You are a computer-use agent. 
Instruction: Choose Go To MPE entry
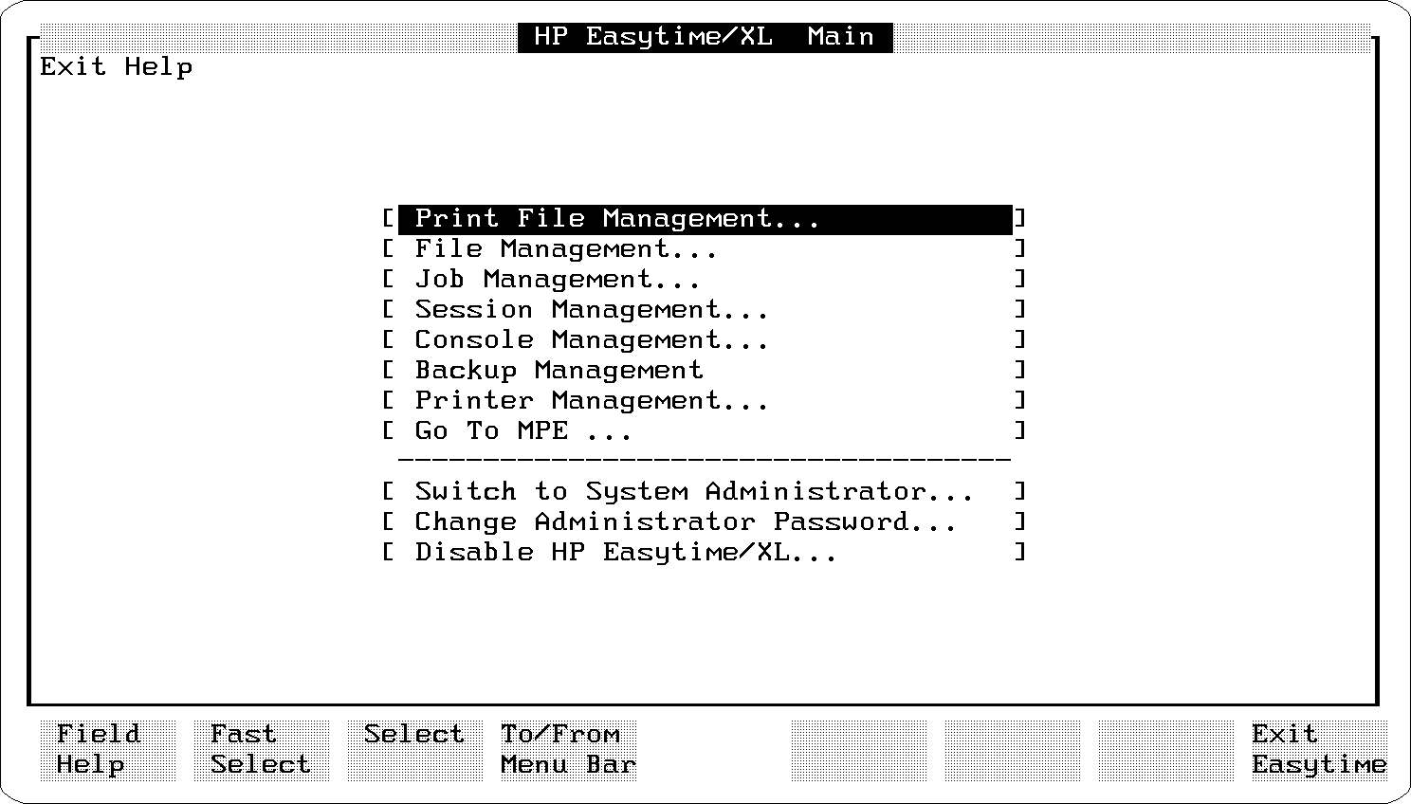click(x=522, y=431)
